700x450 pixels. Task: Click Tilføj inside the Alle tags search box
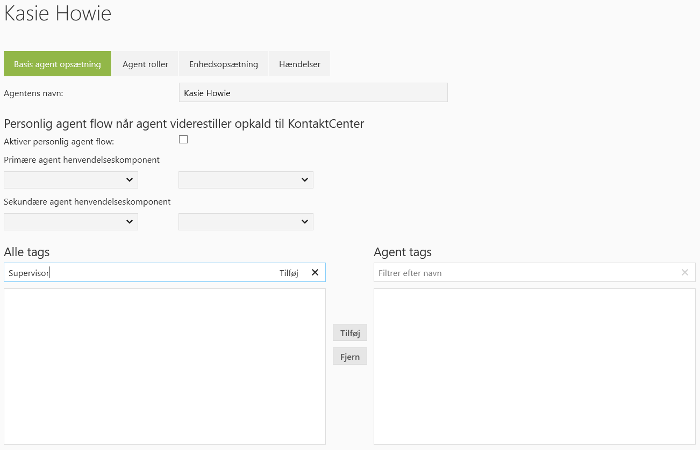pyautogui.click(x=289, y=273)
